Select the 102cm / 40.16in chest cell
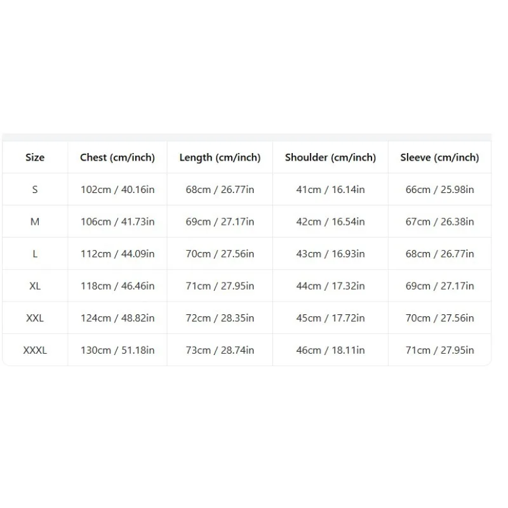508x508 pixels. pyautogui.click(x=117, y=189)
